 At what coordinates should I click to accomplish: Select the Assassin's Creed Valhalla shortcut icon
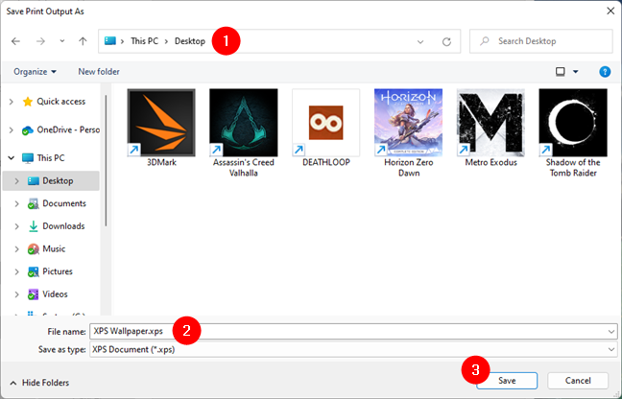(x=244, y=123)
